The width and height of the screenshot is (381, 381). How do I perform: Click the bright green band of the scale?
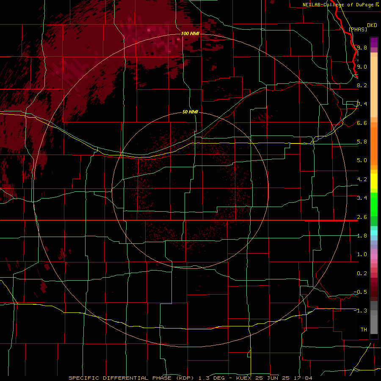[x=374, y=204]
